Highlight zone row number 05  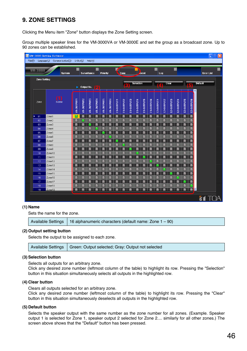click(39, 133)
